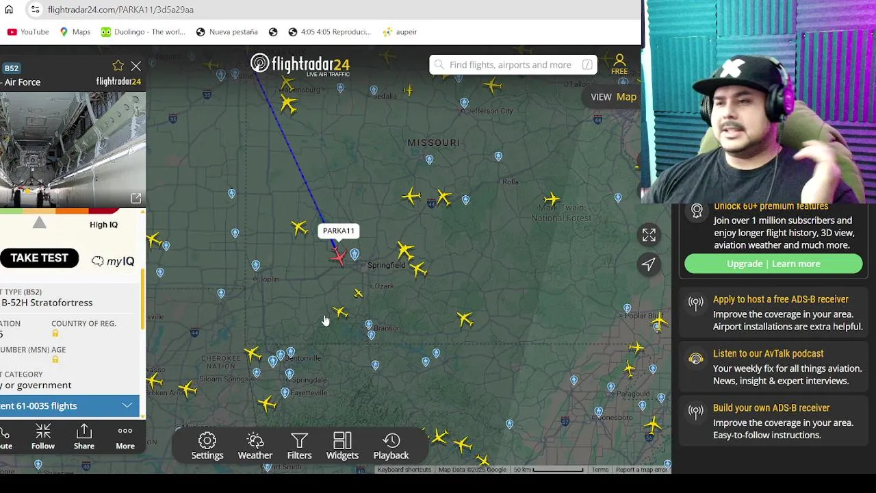Open the Maps bookmark
Screen dimensions: 876x493
pos(75,31)
